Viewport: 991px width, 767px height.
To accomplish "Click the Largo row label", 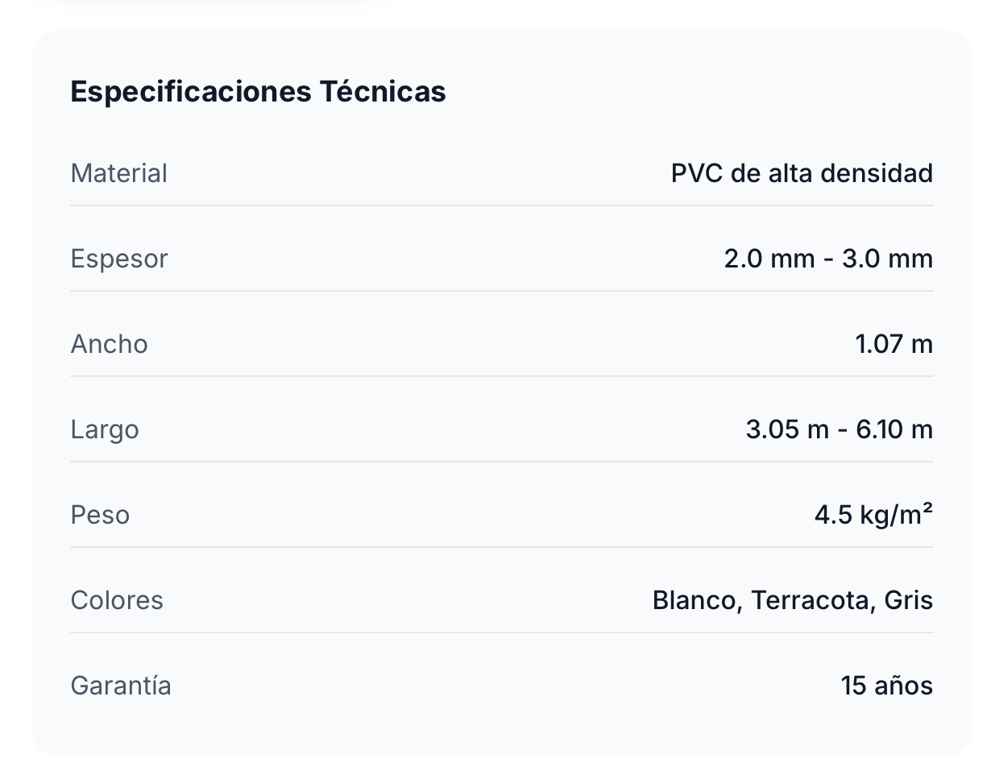I will 105,429.
